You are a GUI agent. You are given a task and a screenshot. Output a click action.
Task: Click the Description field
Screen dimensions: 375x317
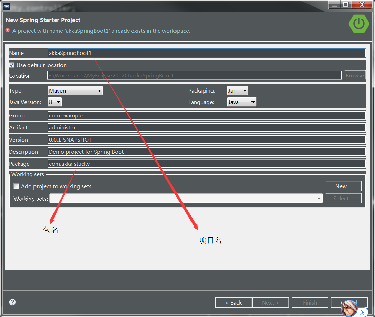(x=207, y=152)
